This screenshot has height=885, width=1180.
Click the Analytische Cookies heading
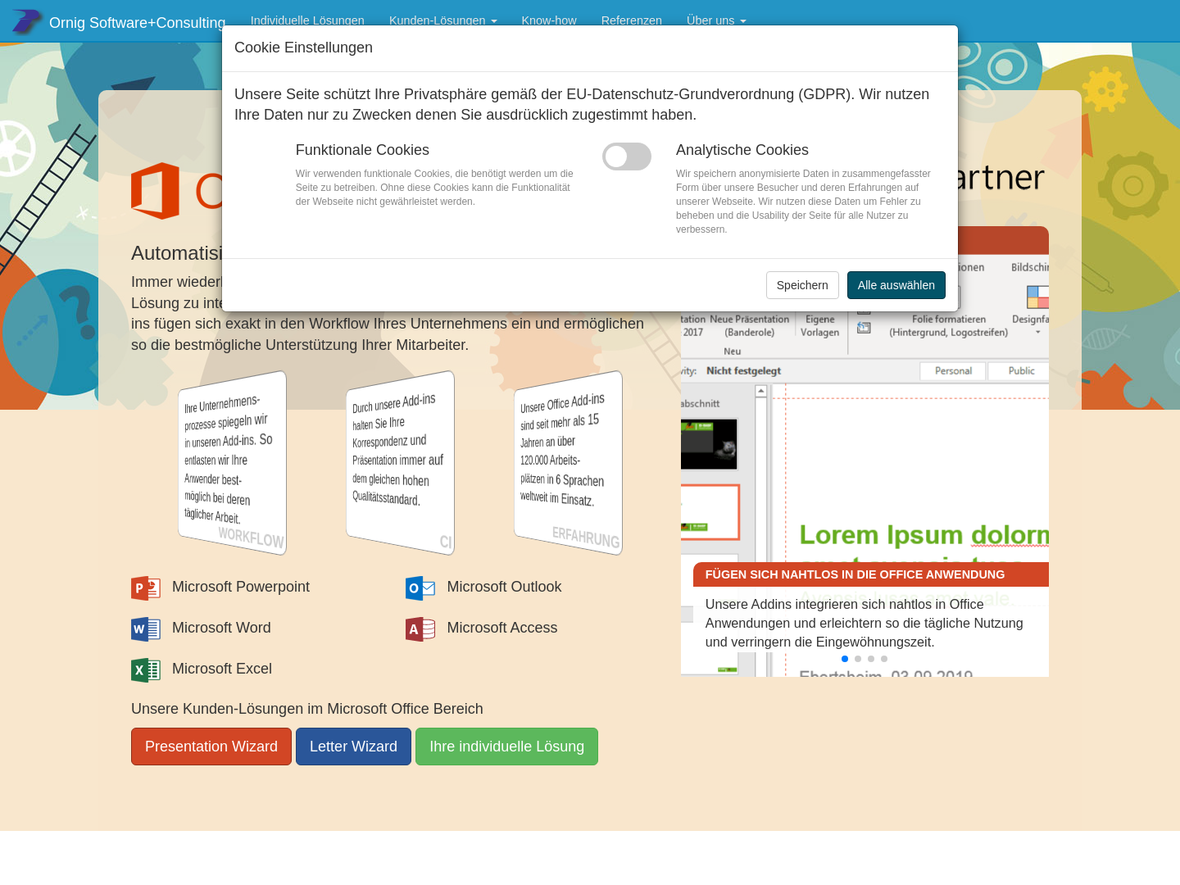pyautogui.click(x=742, y=150)
